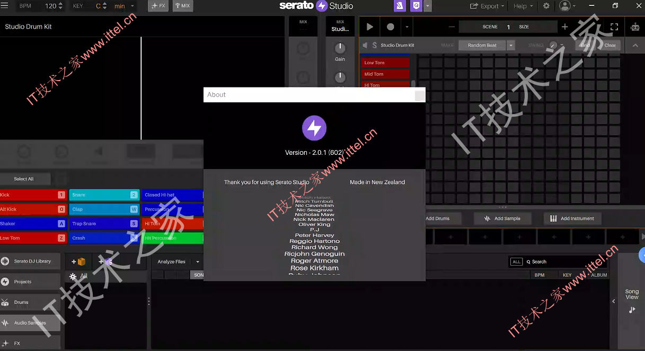The width and height of the screenshot is (645, 351).
Task: Trigger the Crash drum pad
Action: pos(104,238)
